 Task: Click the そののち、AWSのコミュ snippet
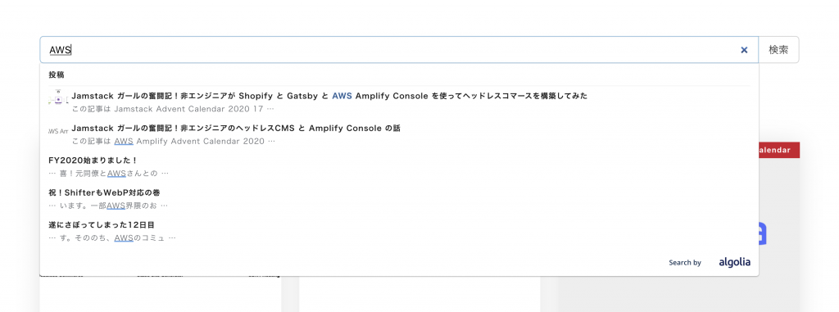pos(111,237)
